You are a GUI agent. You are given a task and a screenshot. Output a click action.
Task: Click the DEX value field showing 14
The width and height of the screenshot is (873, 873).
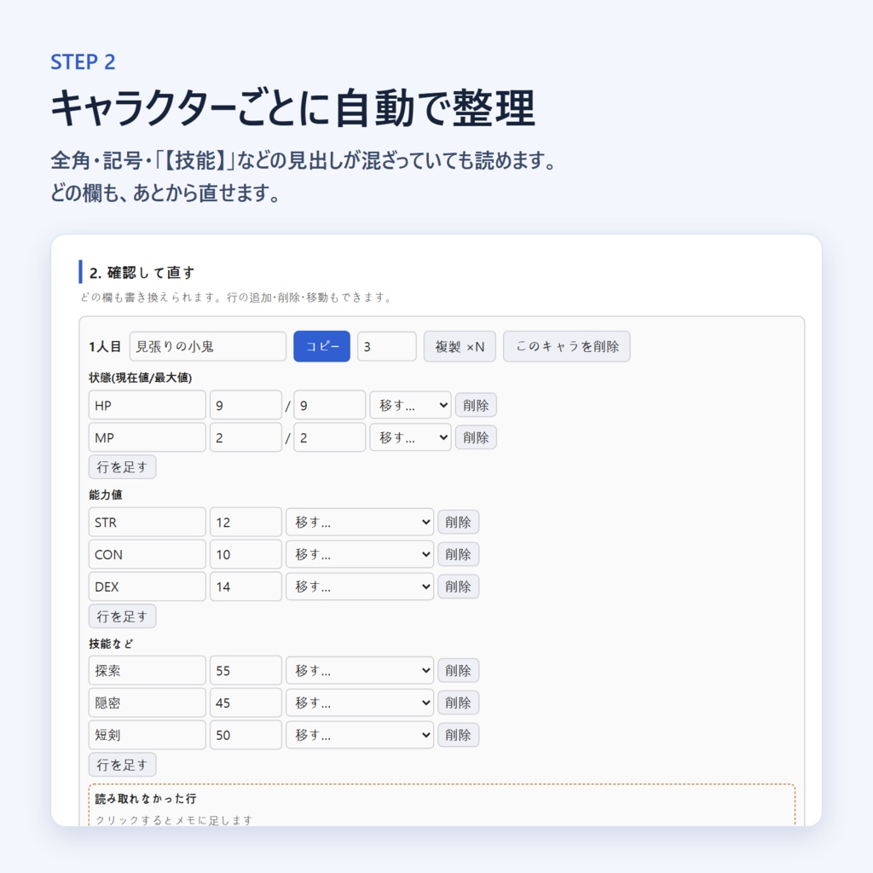tap(246, 587)
